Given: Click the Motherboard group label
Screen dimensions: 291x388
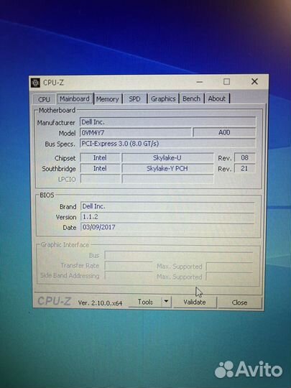Looking at the screenshot, I should pyautogui.click(x=57, y=111).
